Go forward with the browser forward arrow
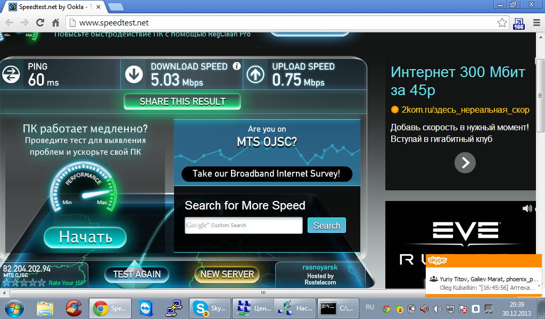Viewport: 545px width, 319px height. coord(24,22)
